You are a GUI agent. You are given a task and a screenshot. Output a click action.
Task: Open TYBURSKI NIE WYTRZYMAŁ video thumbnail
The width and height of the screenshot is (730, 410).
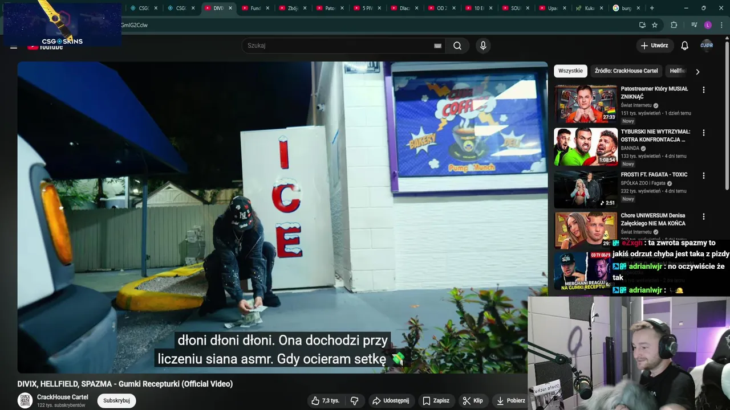tap(586, 146)
